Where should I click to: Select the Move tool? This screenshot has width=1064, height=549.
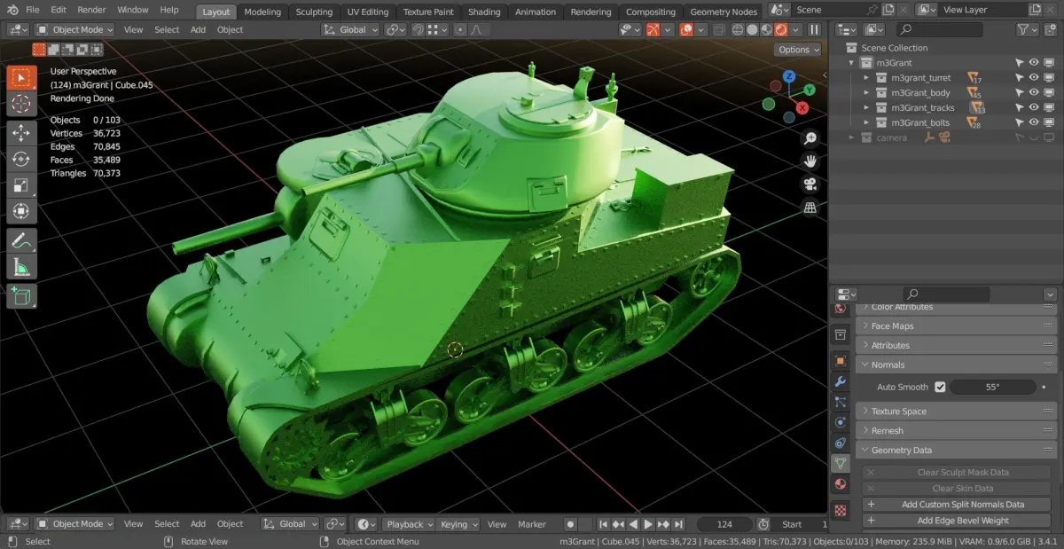click(22, 134)
